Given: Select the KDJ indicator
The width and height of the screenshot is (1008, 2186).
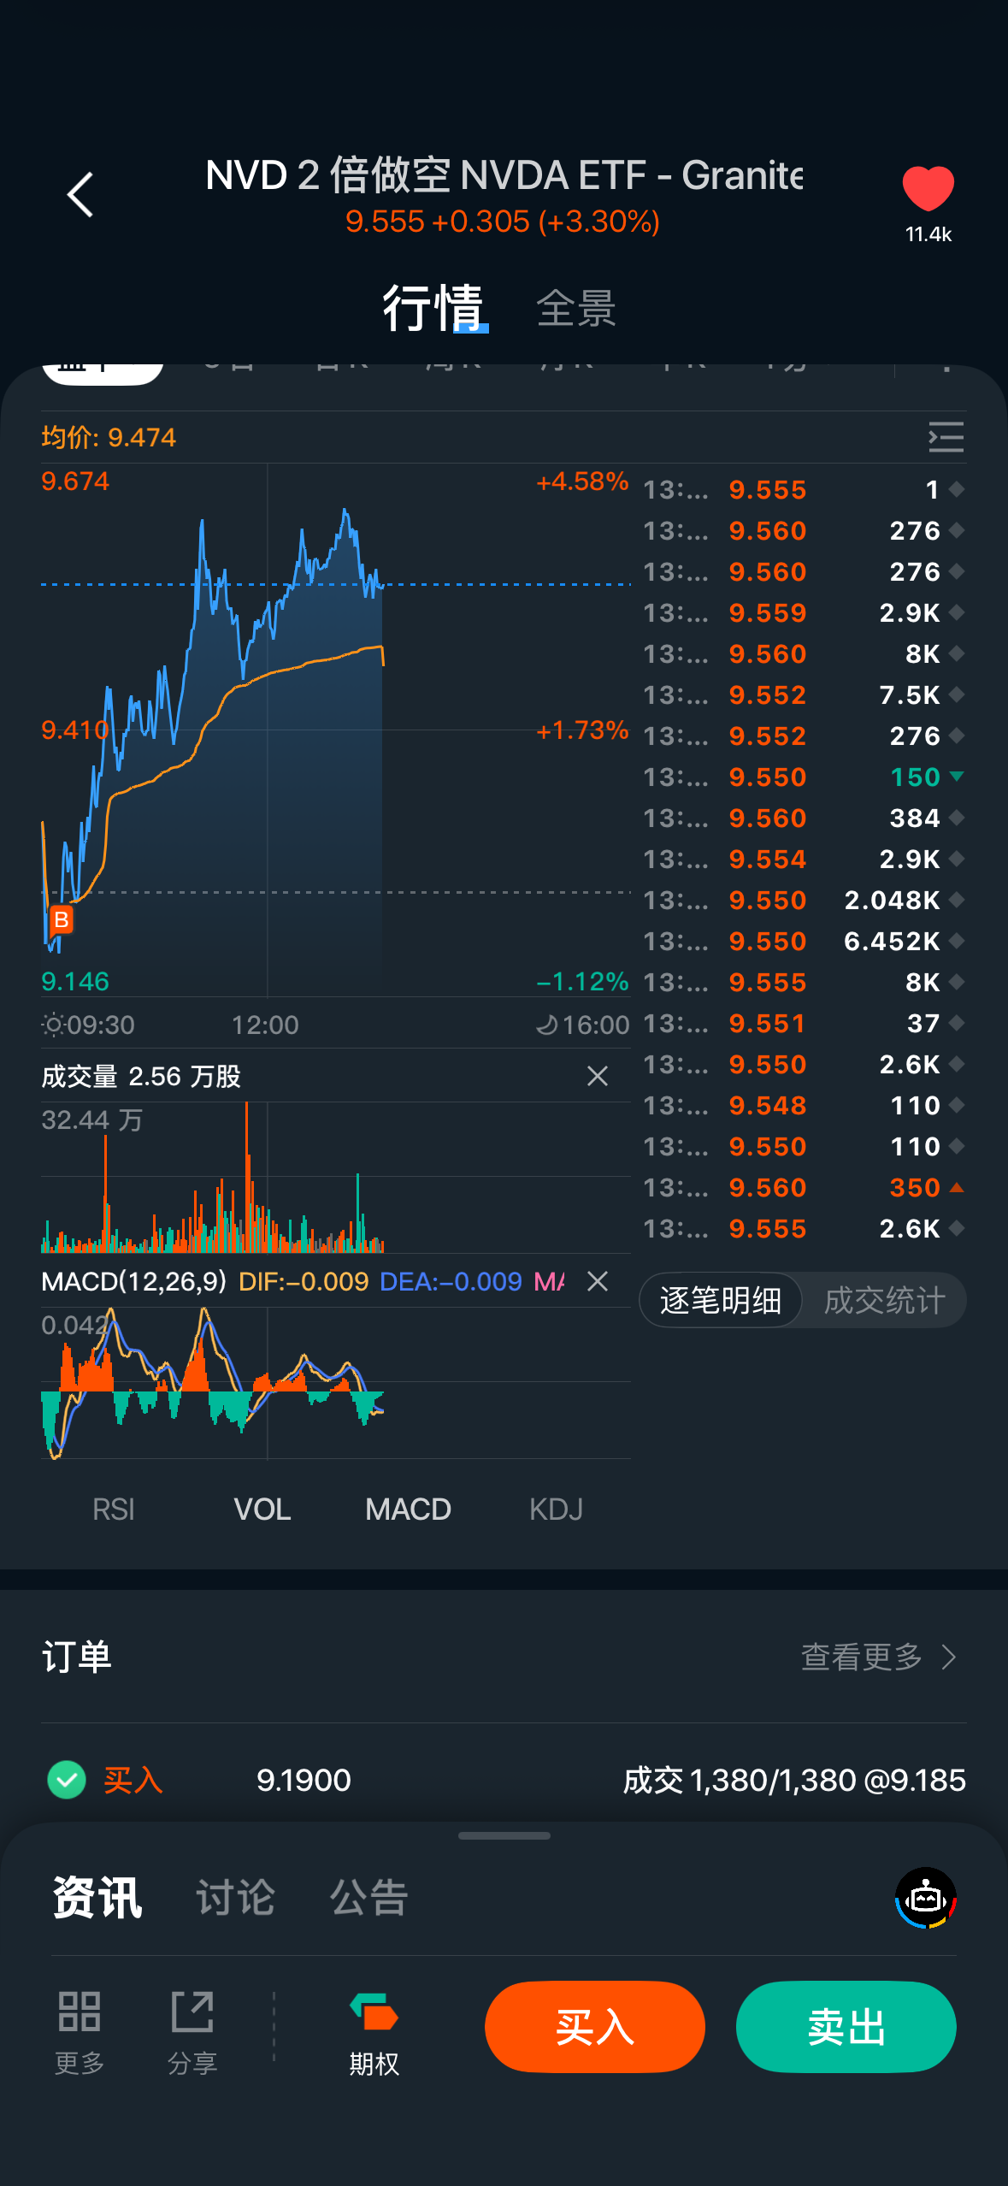Looking at the screenshot, I should click(x=556, y=1510).
